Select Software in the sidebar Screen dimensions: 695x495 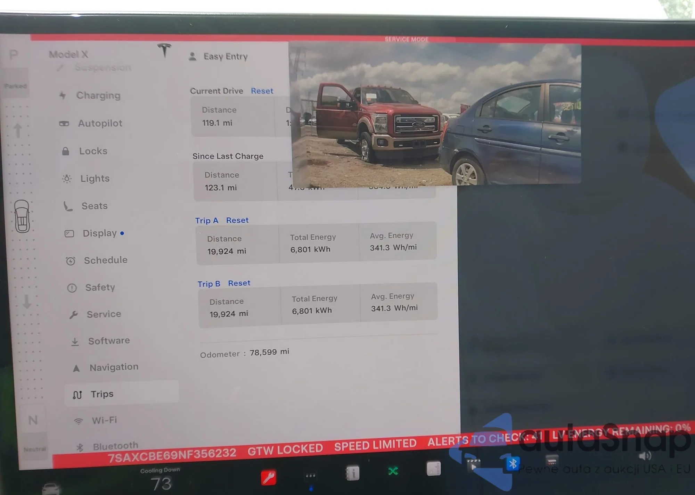[x=109, y=341]
